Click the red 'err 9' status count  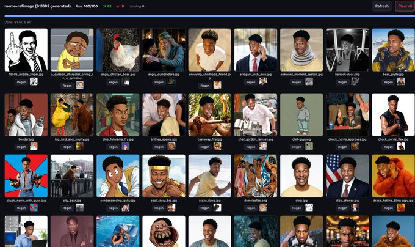point(120,6)
